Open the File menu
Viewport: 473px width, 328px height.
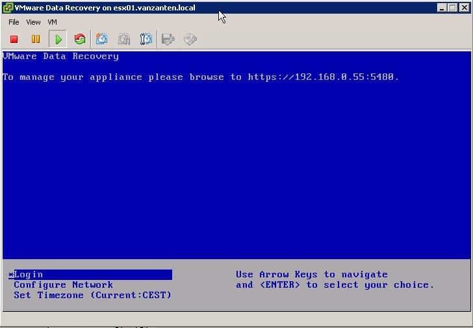pos(14,22)
